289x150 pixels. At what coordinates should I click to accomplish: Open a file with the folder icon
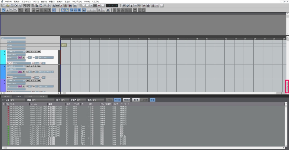click(x=8, y=6)
